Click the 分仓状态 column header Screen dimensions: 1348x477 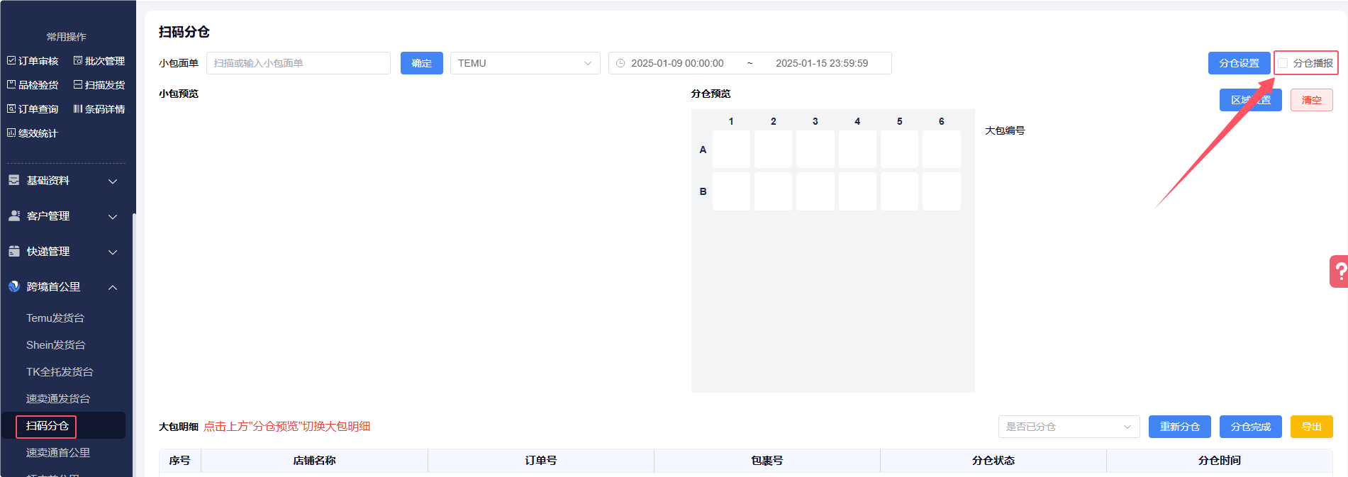coord(993,461)
